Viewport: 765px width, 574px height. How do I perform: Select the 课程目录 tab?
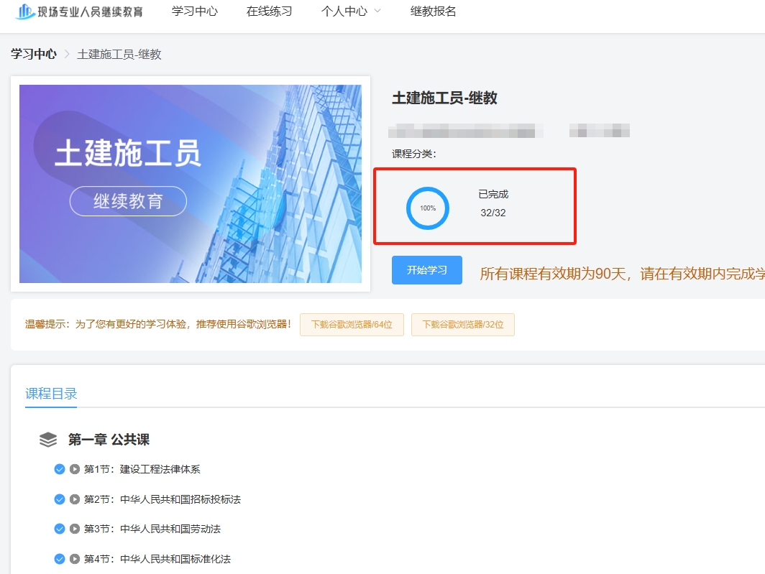coord(51,394)
